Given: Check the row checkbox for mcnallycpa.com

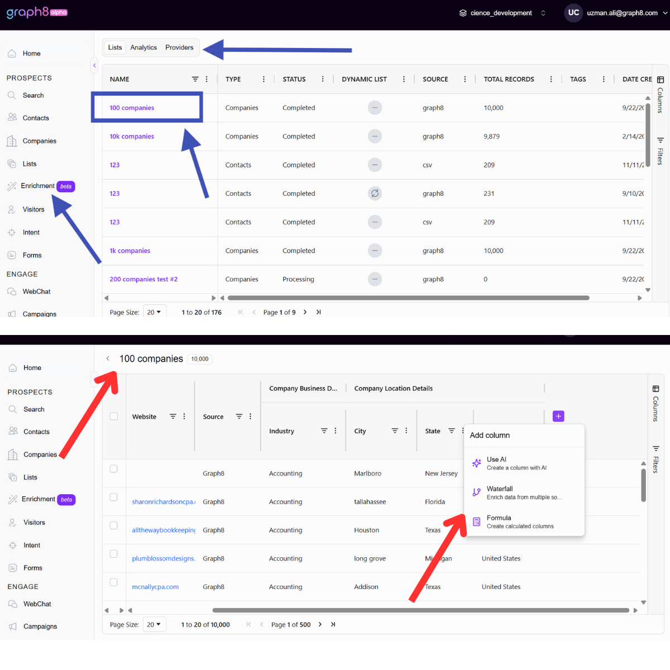Looking at the screenshot, I should click(114, 582).
